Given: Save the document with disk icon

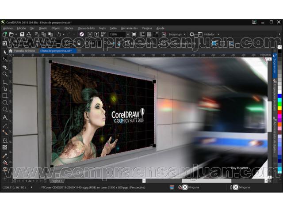Looking at the screenshot, I should pos(22,34).
